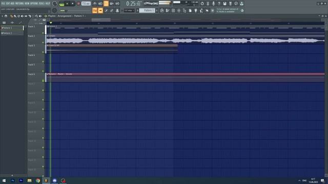Click the Track 6 green lock switch
This screenshot has width=328, height=184.
43,81
